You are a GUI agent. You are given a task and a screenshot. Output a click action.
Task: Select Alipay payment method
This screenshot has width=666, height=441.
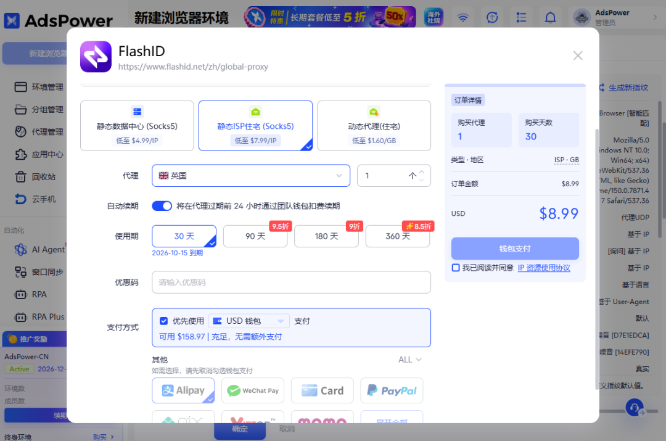183,390
